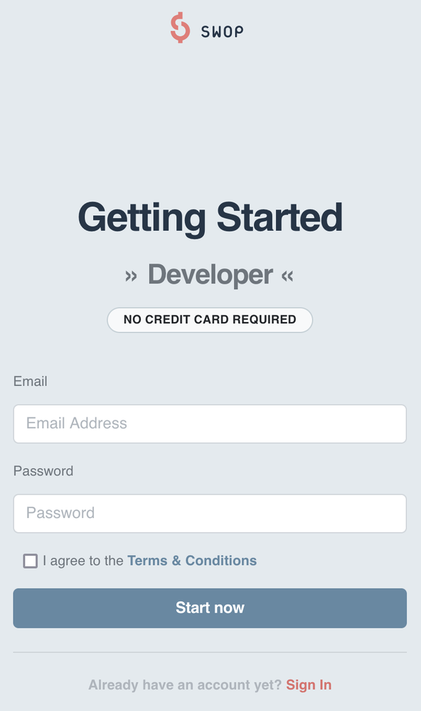This screenshot has height=711, width=421.
Task: Click inside the Password field
Action: tap(210, 513)
